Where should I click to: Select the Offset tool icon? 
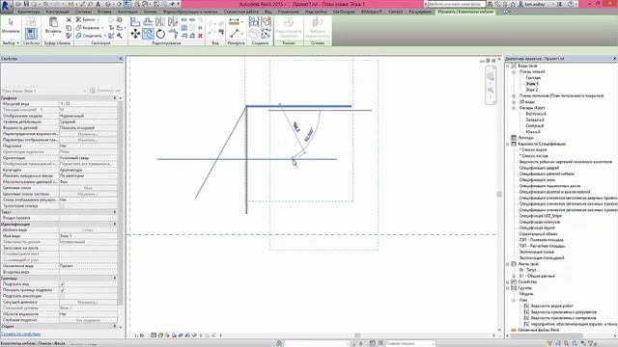(x=148, y=21)
